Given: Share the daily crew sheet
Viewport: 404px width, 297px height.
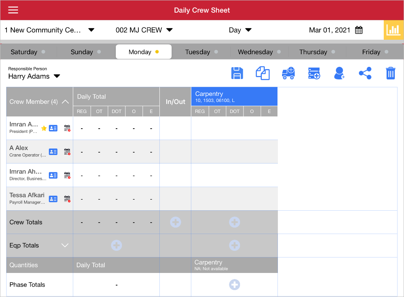Looking at the screenshot, I should click(x=365, y=73).
